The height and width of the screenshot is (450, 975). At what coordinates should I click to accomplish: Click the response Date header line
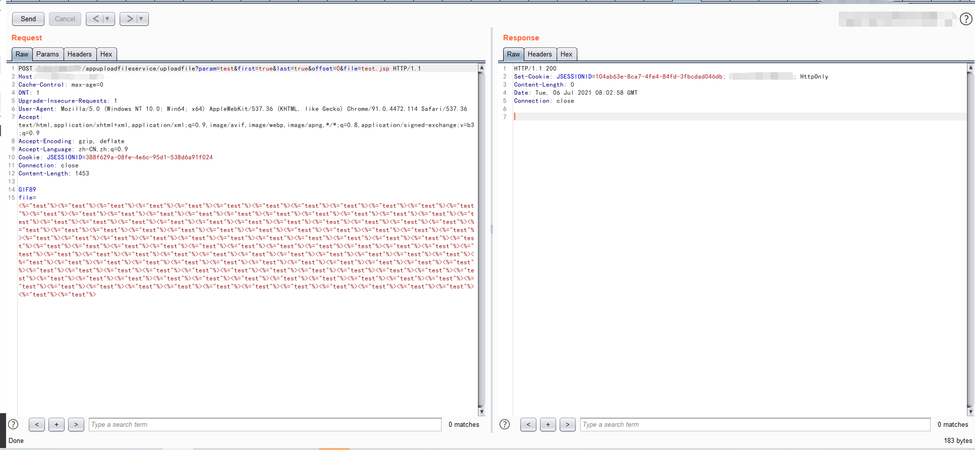(x=576, y=93)
